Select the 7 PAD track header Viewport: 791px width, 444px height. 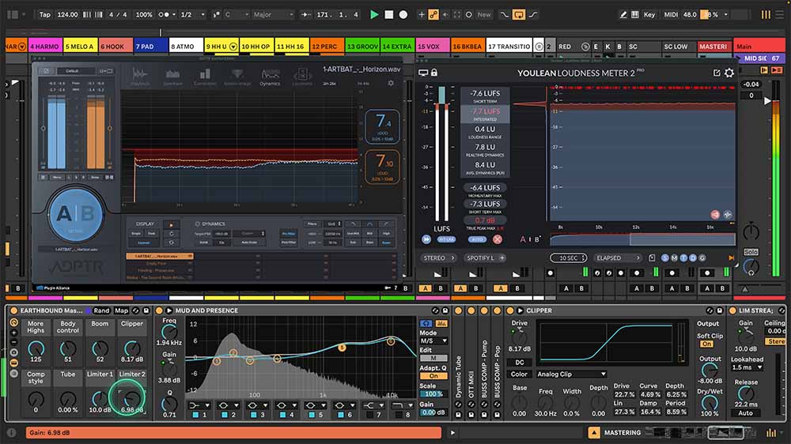coord(151,47)
